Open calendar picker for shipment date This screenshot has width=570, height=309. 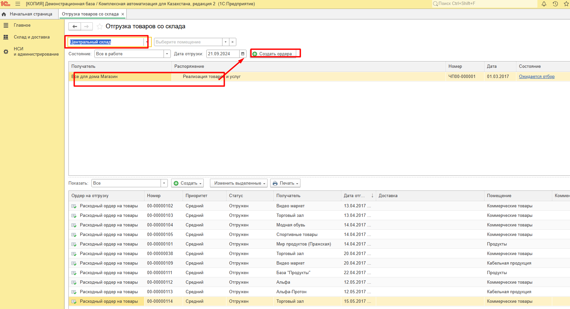243,54
